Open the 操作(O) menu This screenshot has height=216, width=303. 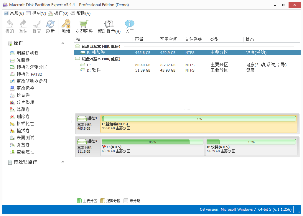point(58,13)
